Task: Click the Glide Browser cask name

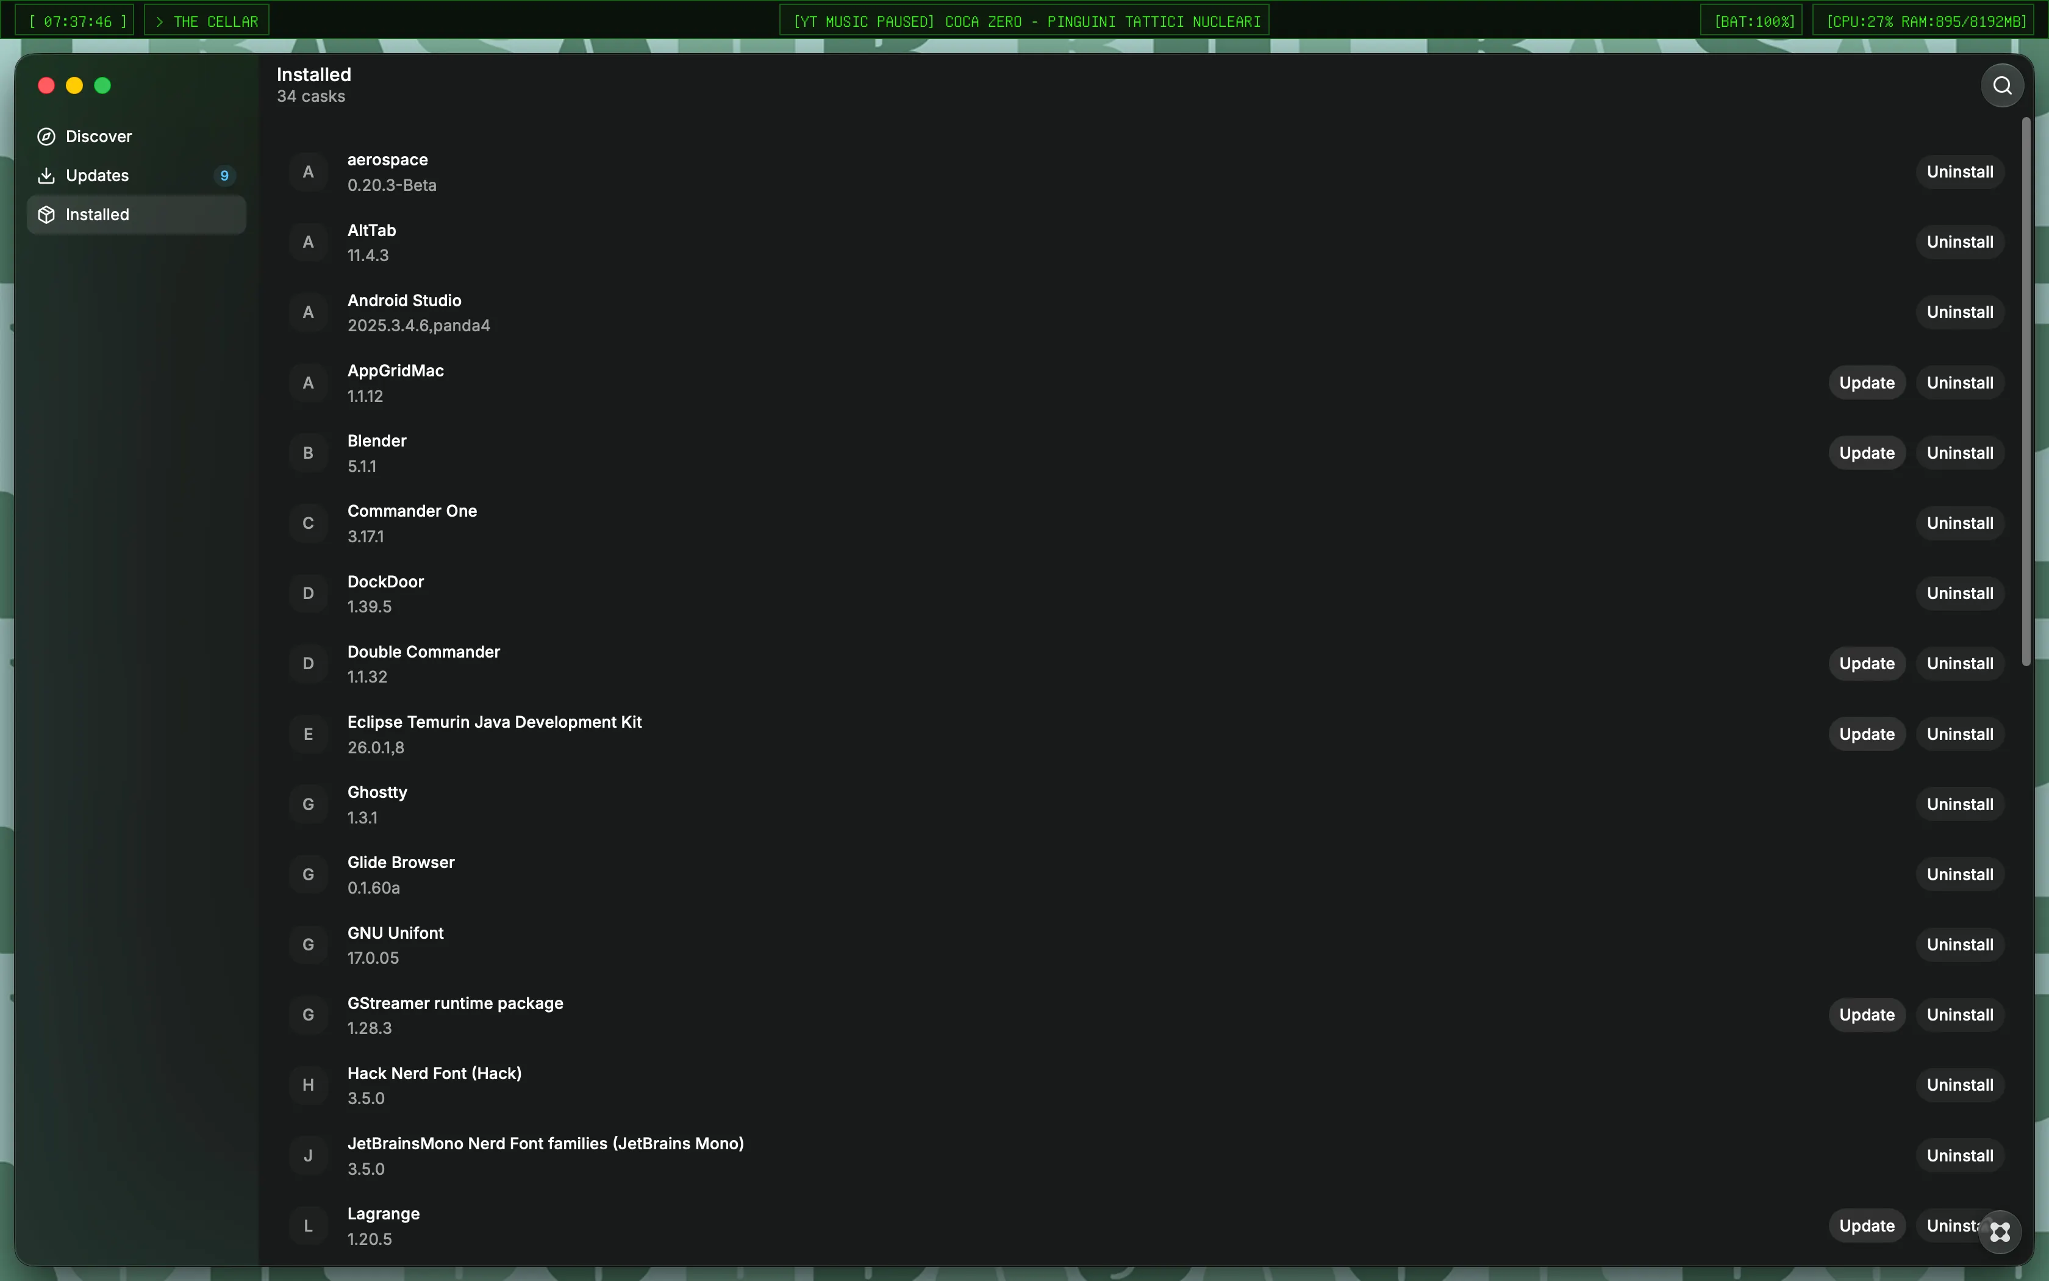Action: pyautogui.click(x=401, y=863)
